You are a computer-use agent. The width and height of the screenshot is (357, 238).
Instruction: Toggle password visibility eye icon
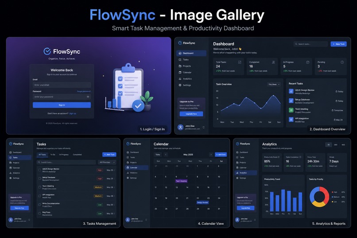click(x=88, y=97)
